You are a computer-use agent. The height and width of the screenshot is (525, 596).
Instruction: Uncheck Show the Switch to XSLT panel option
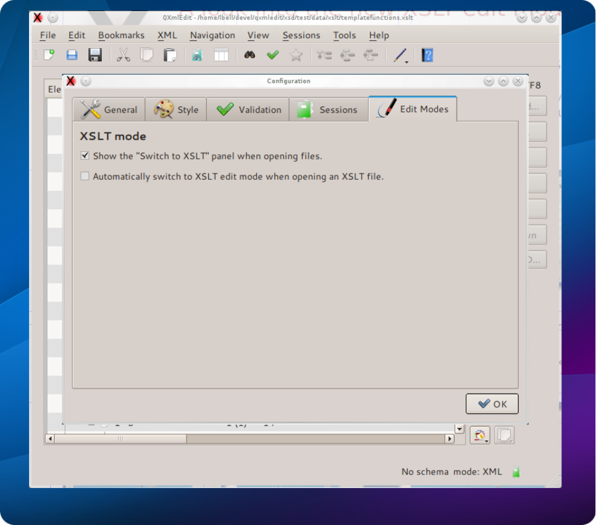click(85, 156)
